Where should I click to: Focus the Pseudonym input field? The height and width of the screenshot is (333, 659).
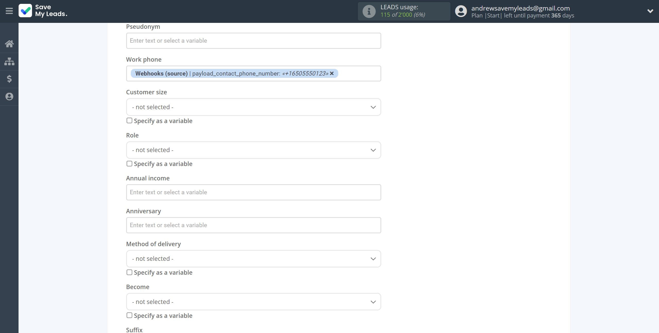tap(254, 41)
